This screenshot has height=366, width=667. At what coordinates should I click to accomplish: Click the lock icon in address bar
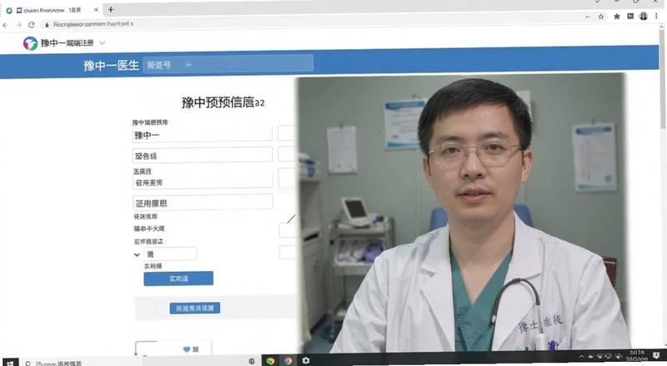pos(47,25)
